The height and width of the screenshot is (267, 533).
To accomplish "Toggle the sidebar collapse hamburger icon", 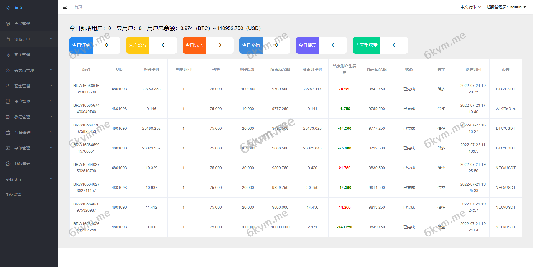I will 65,7.
